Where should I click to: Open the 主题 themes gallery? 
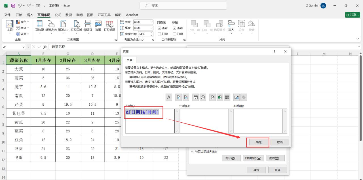click(10, 27)
